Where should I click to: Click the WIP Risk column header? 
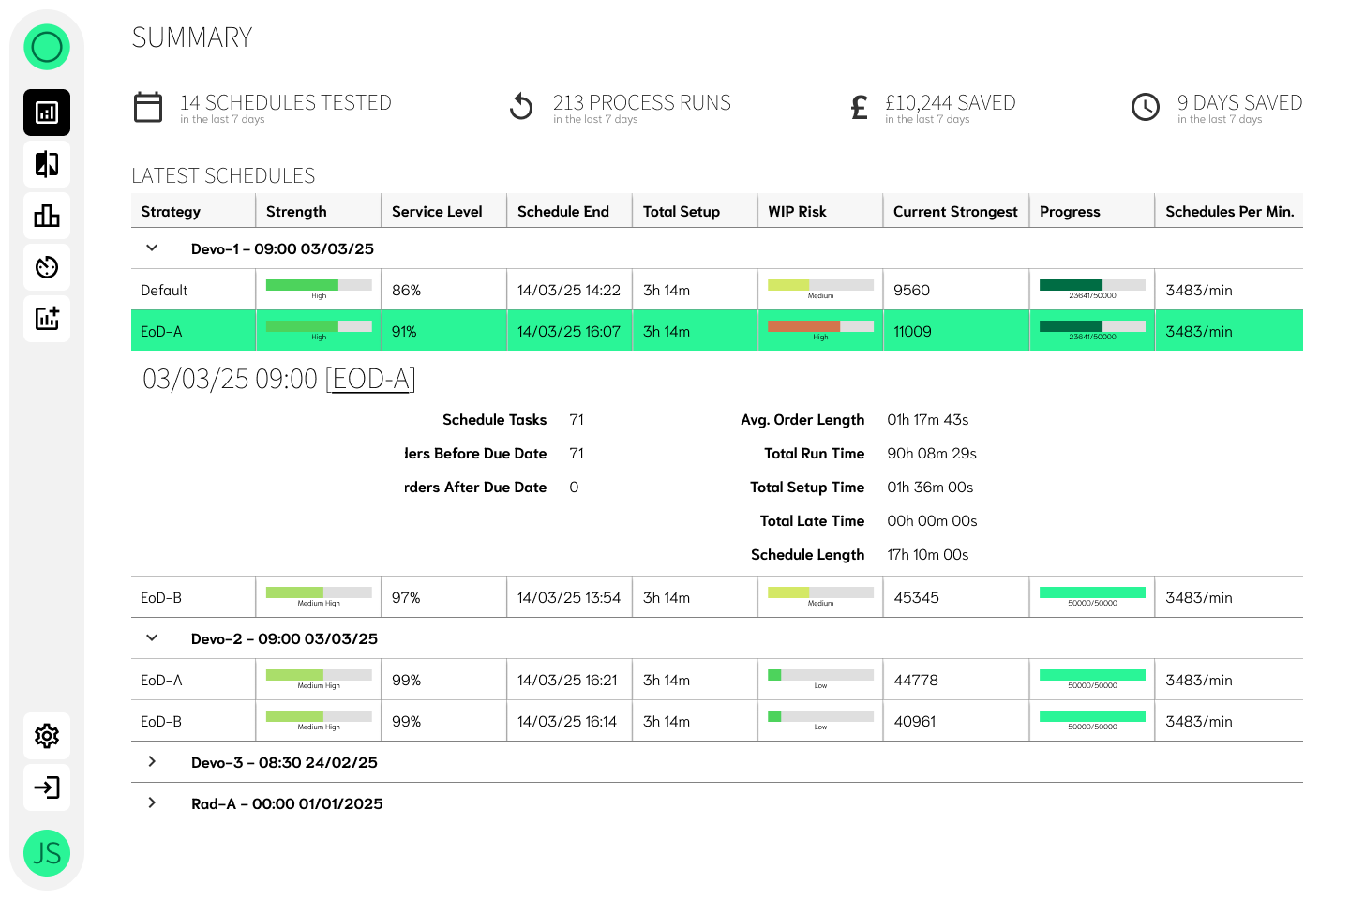797,211
